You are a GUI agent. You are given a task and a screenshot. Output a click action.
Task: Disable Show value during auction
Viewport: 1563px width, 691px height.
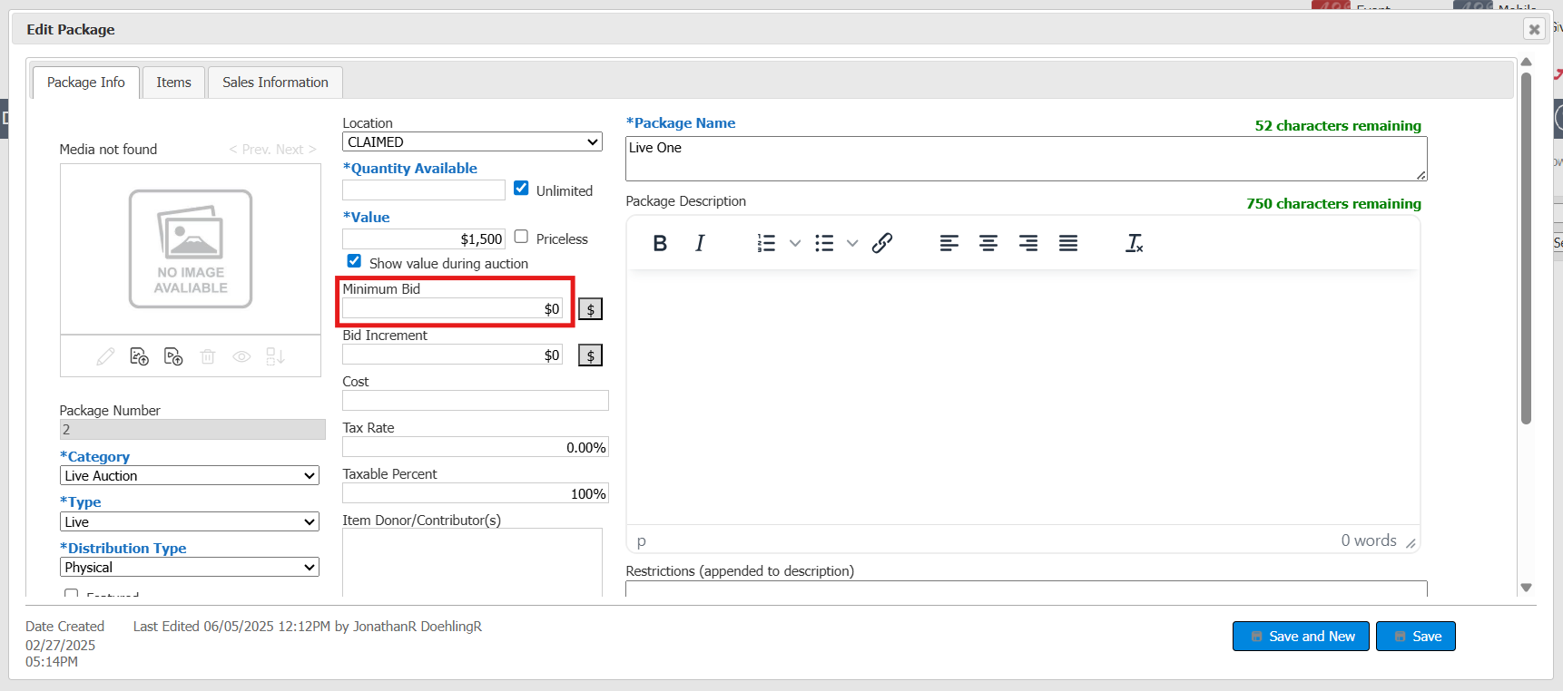[354, 261]
